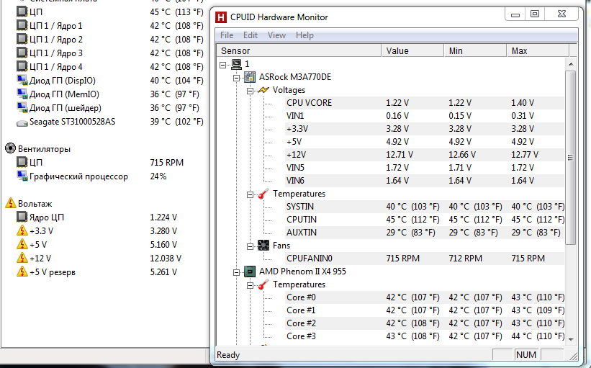Select the VIN1 voltage row
This screenshot has width=591, height=368.
425,116
